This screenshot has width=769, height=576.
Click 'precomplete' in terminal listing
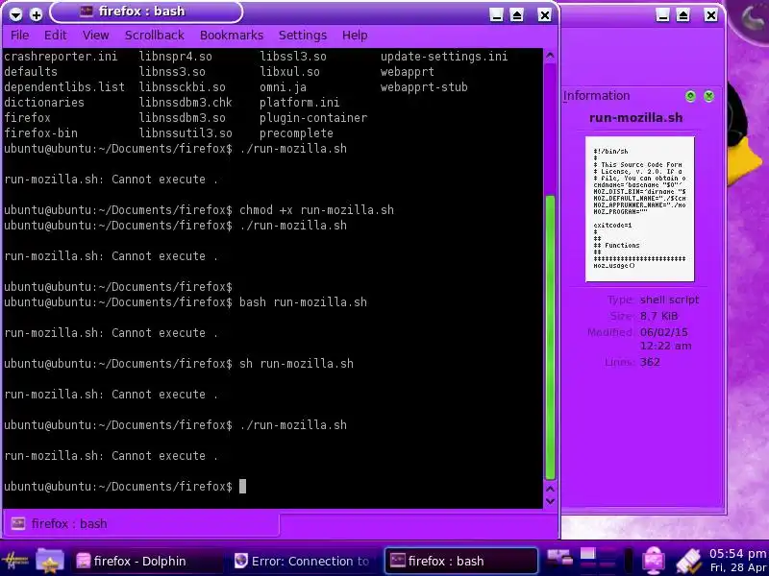(296, 133)
